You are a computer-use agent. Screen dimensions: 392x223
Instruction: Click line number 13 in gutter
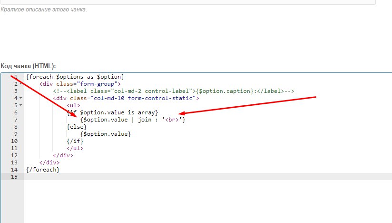[x=14, y=162]
